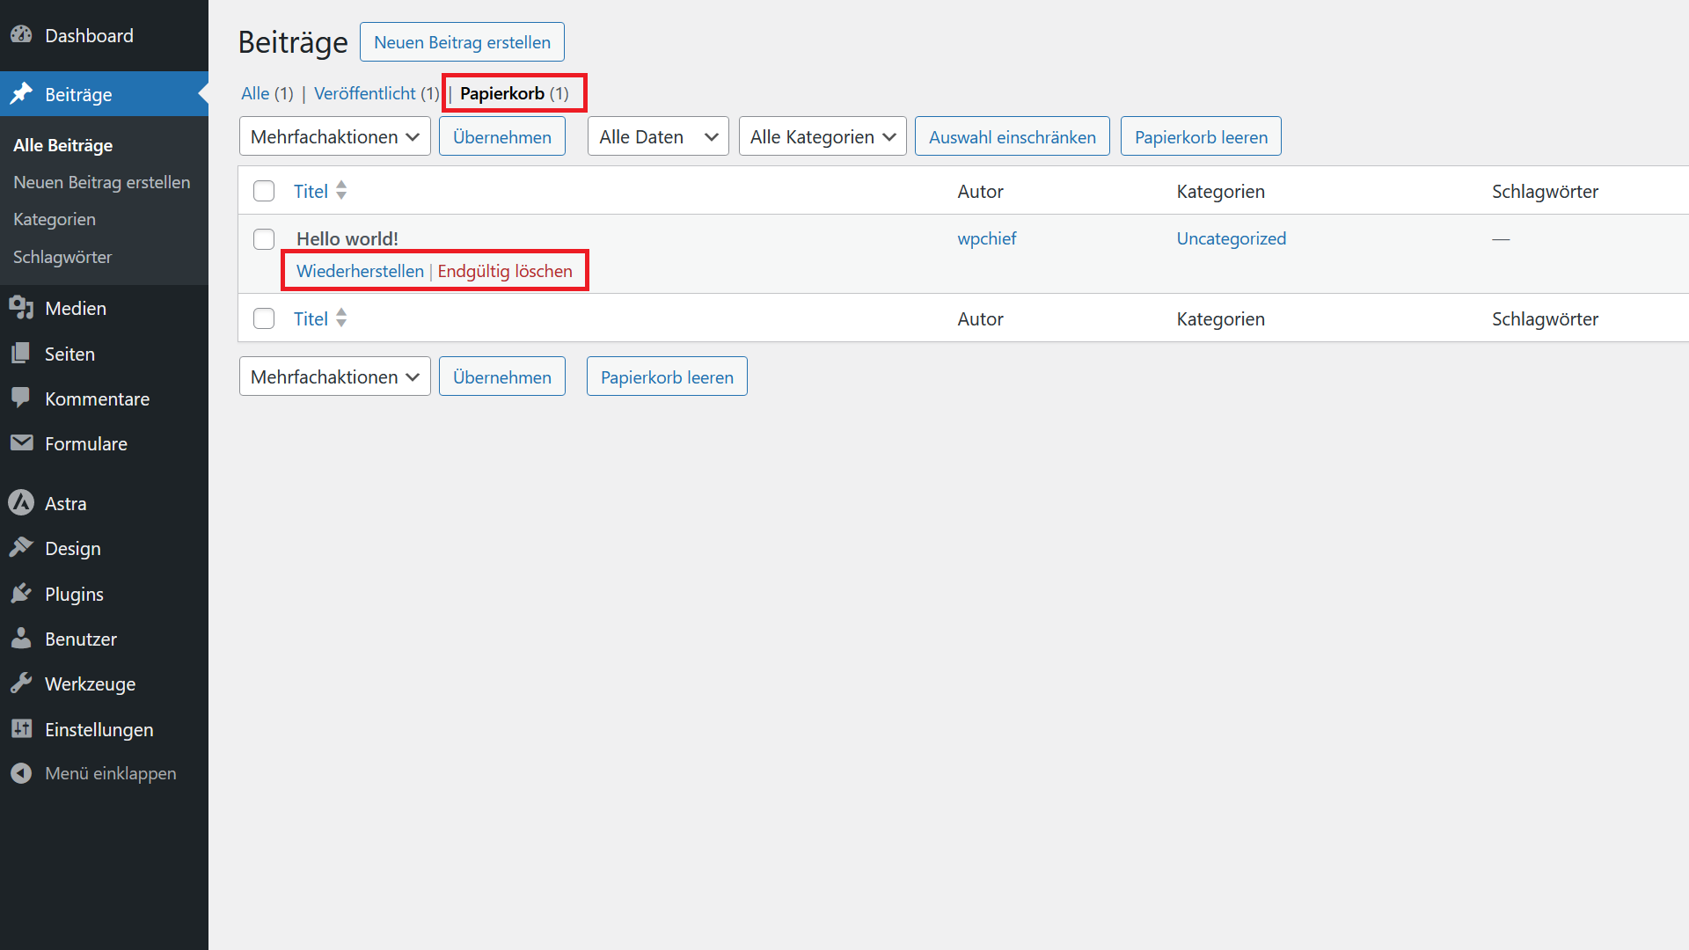Click header Kategorien column label

tap(1221, 191)
